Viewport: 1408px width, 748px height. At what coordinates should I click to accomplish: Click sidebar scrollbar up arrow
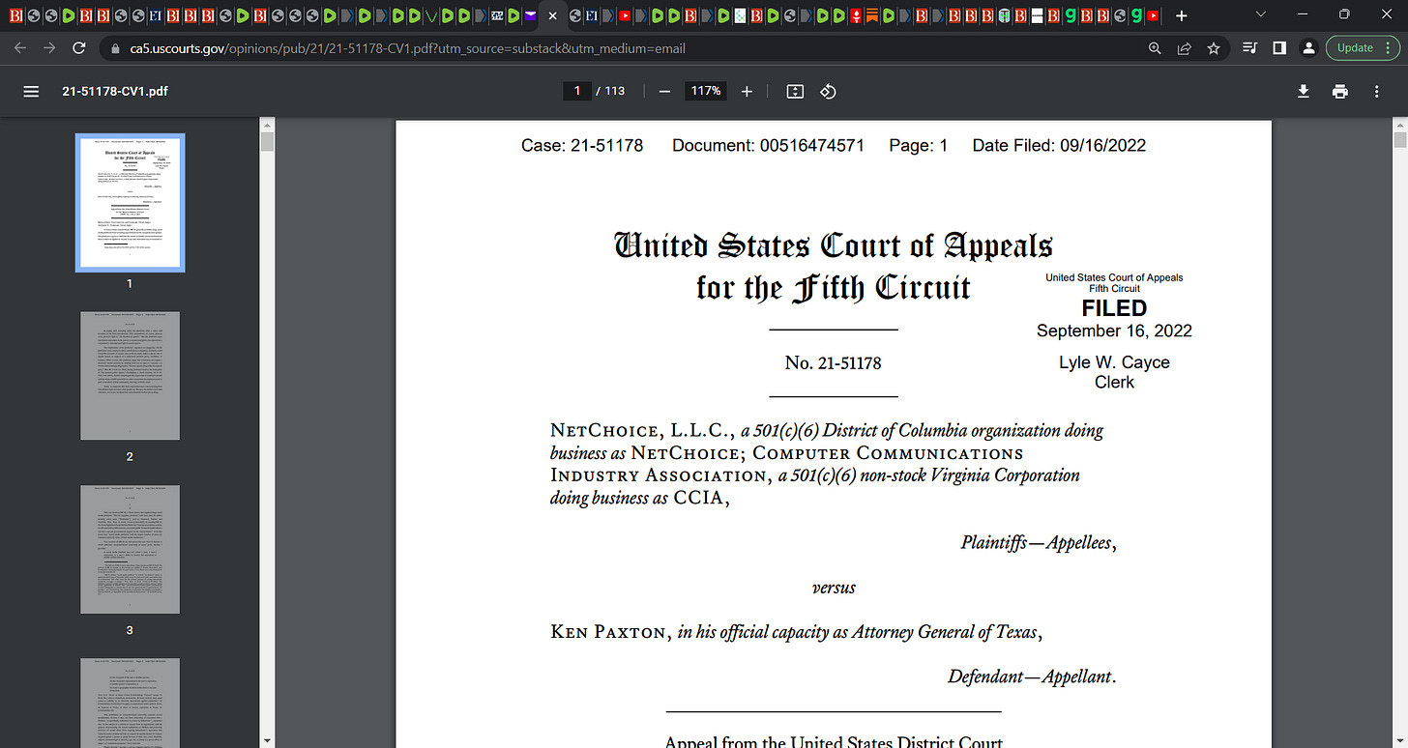(x=268, y=124)
